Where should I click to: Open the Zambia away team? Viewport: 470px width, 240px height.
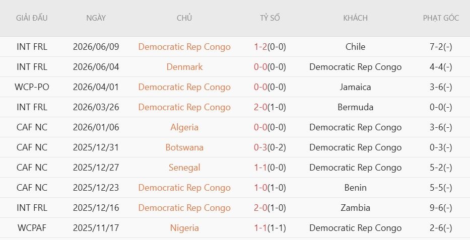355,207
